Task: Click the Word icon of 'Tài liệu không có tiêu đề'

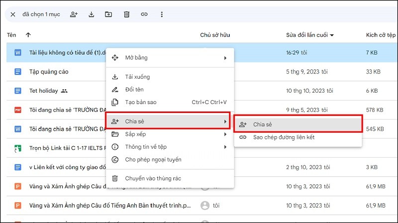Action: click(18, 53)
